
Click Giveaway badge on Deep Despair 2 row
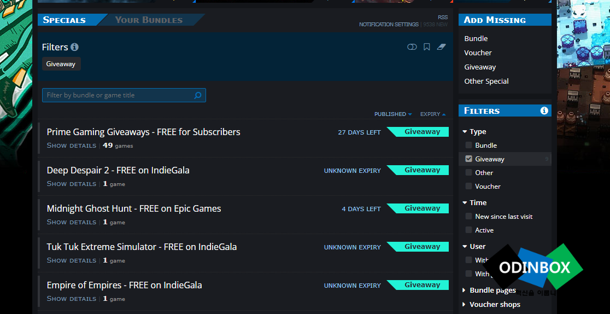coord(418,170)
